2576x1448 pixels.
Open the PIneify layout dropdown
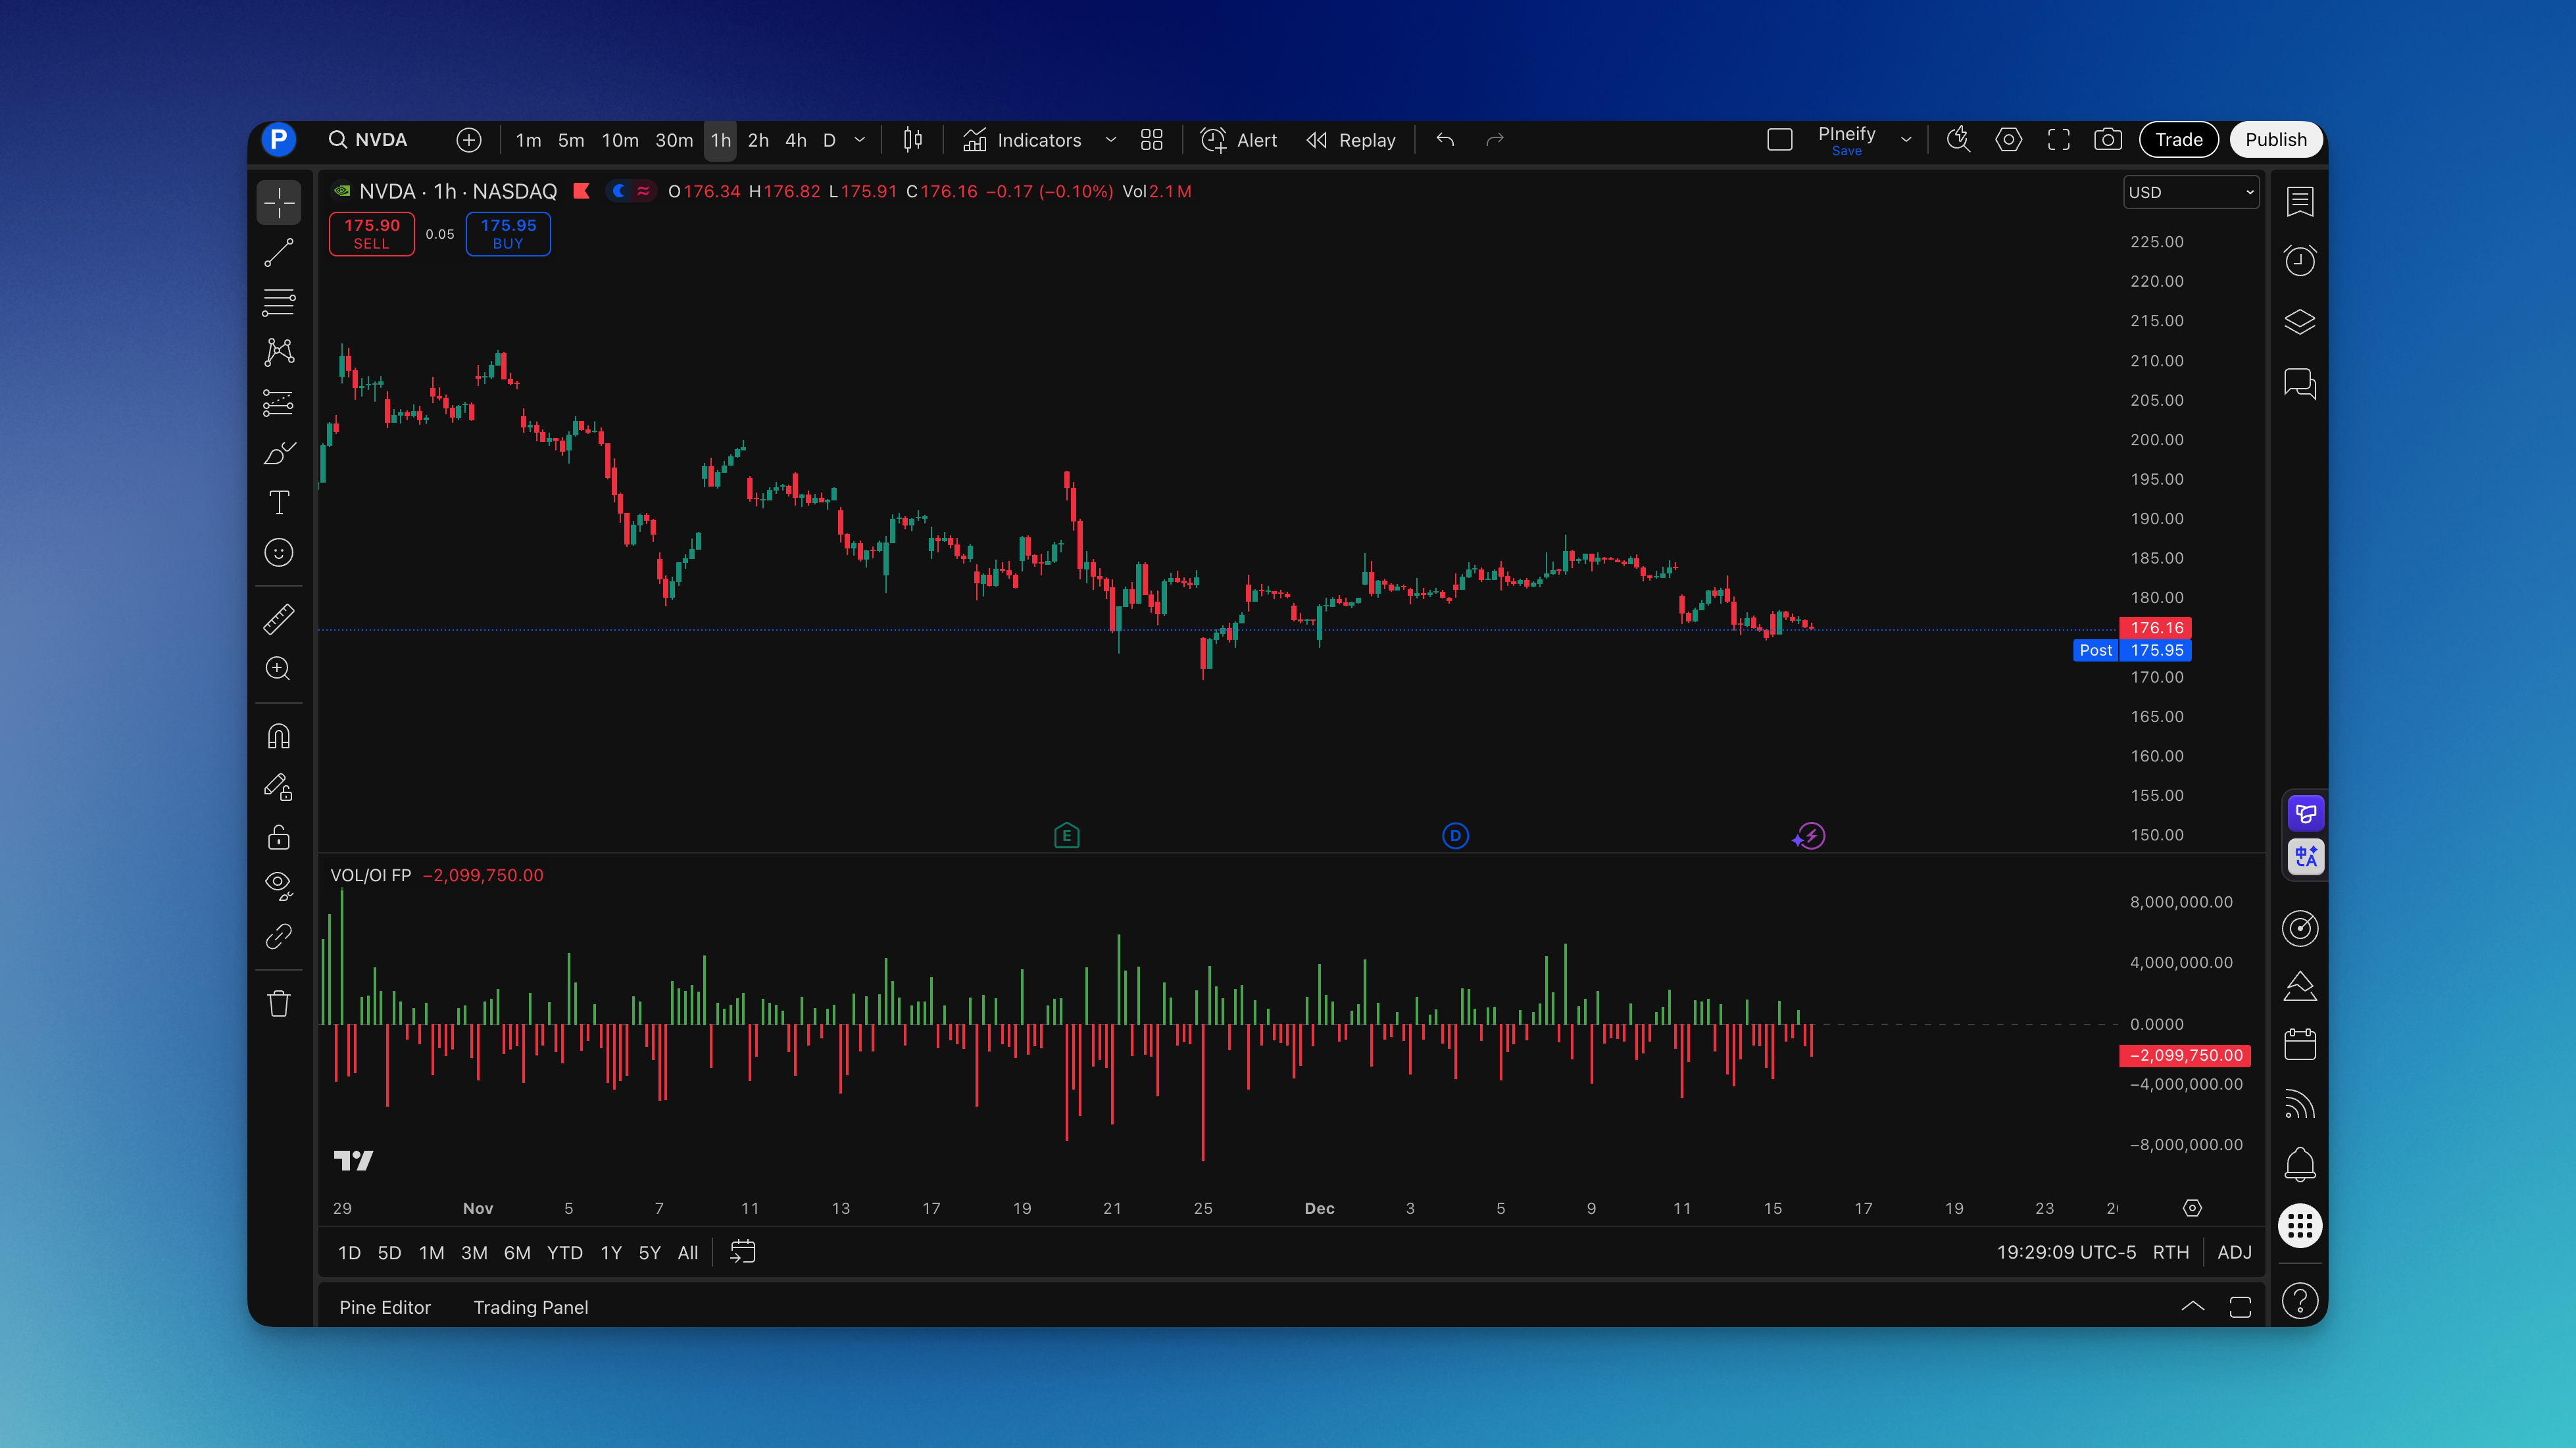coord(1906,139)
